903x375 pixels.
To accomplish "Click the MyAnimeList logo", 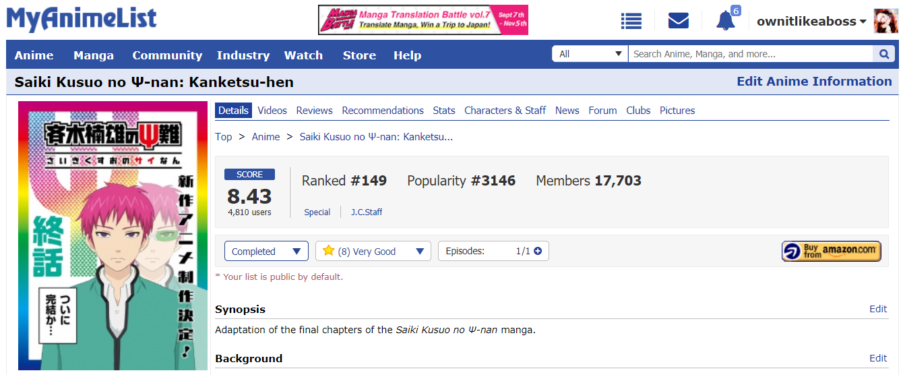I will pyautogui.click(x=82, y=19).
